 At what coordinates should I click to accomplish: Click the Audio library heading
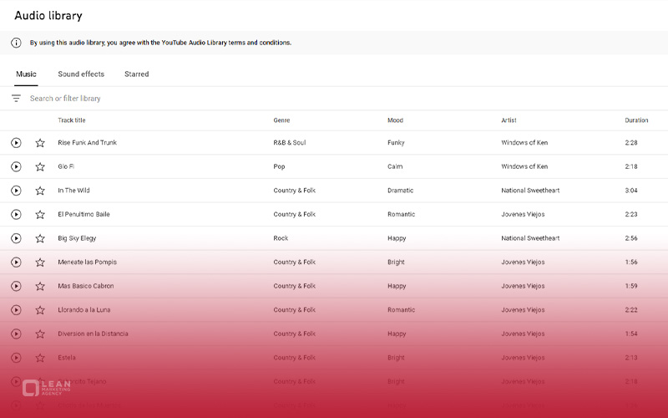[x=48, y=15]
